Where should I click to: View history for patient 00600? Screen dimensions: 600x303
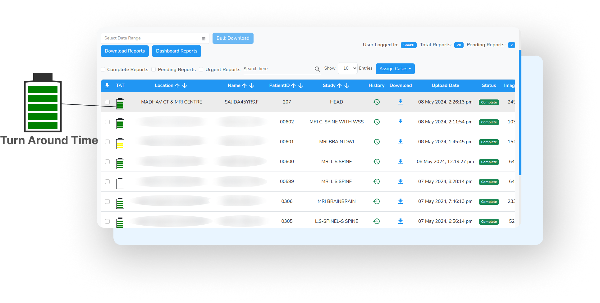[x=376, y=162]
